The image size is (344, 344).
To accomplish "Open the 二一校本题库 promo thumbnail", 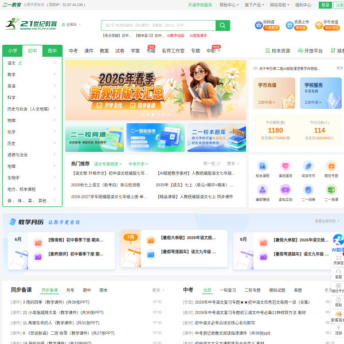I will click(x=217, y=138).
